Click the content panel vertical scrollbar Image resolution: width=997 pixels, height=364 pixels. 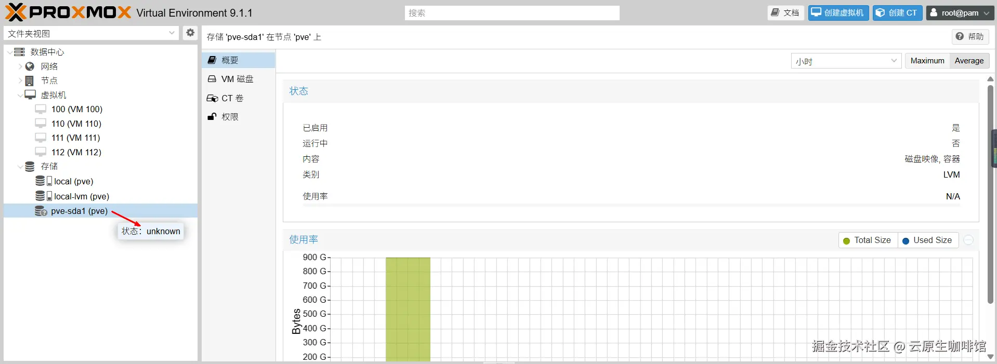990,194
